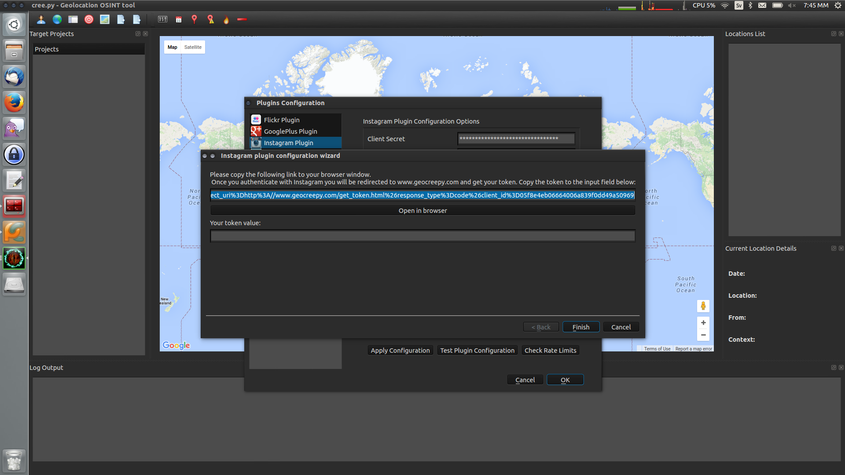The image size is (845, 475).
Task: Click the map pin with warning icon
Action: pos(211,19)
